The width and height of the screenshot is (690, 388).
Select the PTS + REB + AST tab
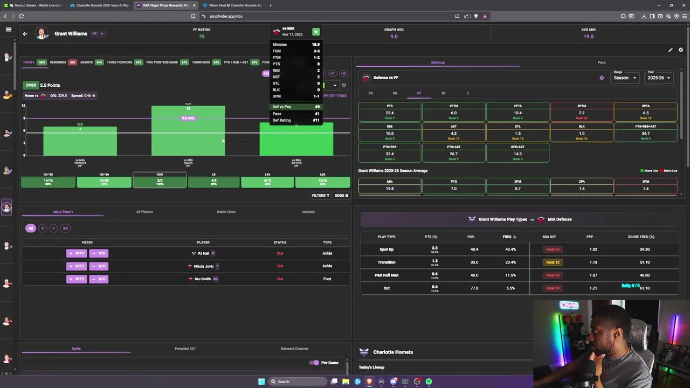tap(241, 63)
